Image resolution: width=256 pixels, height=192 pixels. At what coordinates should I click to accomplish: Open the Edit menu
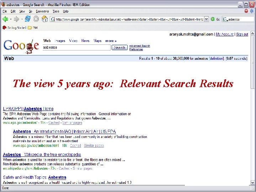tap(13, 11)
